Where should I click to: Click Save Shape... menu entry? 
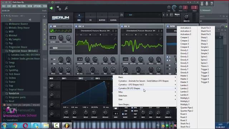(124, 104)
